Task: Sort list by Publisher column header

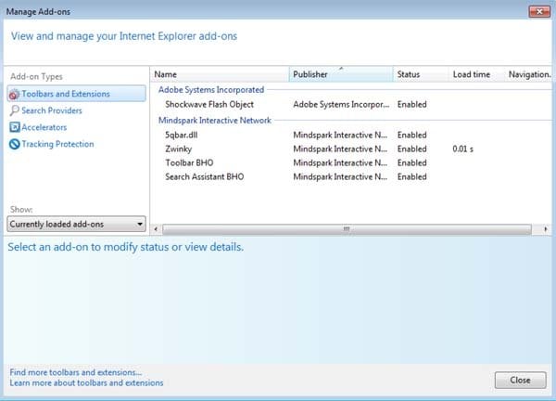Action: point(341,74)
